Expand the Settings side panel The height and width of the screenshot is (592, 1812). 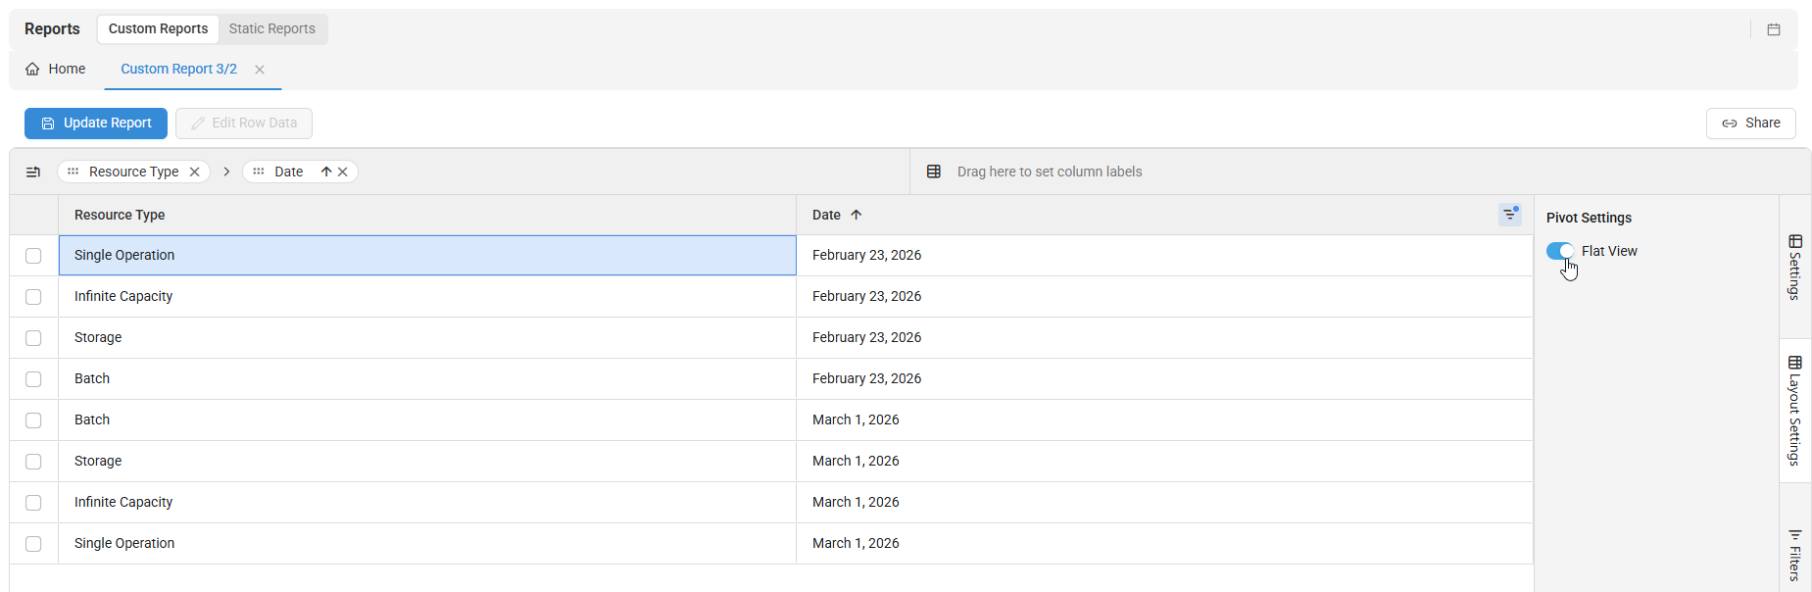point(1794,267)
